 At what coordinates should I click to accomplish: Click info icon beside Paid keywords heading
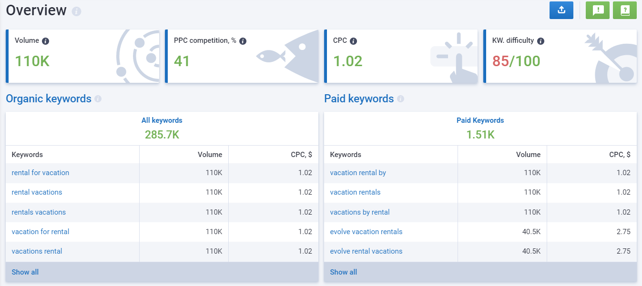click(x=400, y=99)
